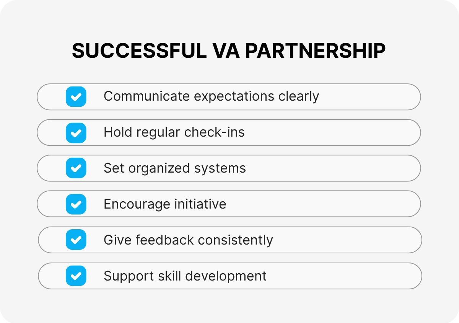Uncheck the 'Hold regular check-ins' checkbox

coord(76,132)
